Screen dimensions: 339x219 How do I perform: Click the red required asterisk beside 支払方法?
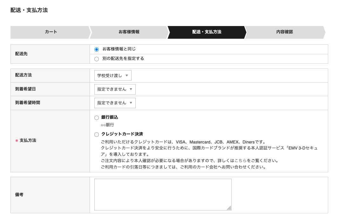pos(17,141)
